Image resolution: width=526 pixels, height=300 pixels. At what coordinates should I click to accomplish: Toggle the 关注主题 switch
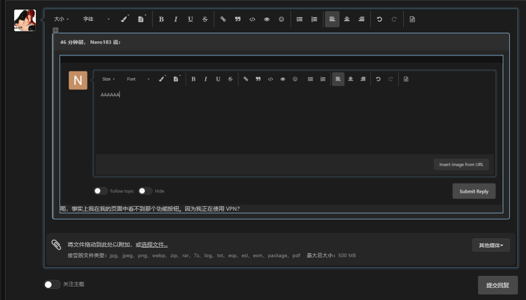(x=52, y=284)
